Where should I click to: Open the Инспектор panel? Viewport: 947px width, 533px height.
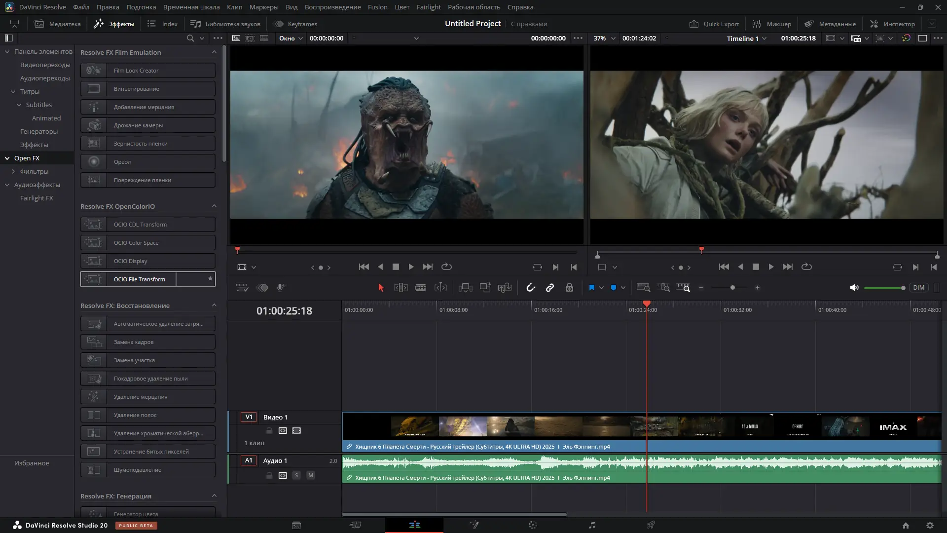pos(892,24)
